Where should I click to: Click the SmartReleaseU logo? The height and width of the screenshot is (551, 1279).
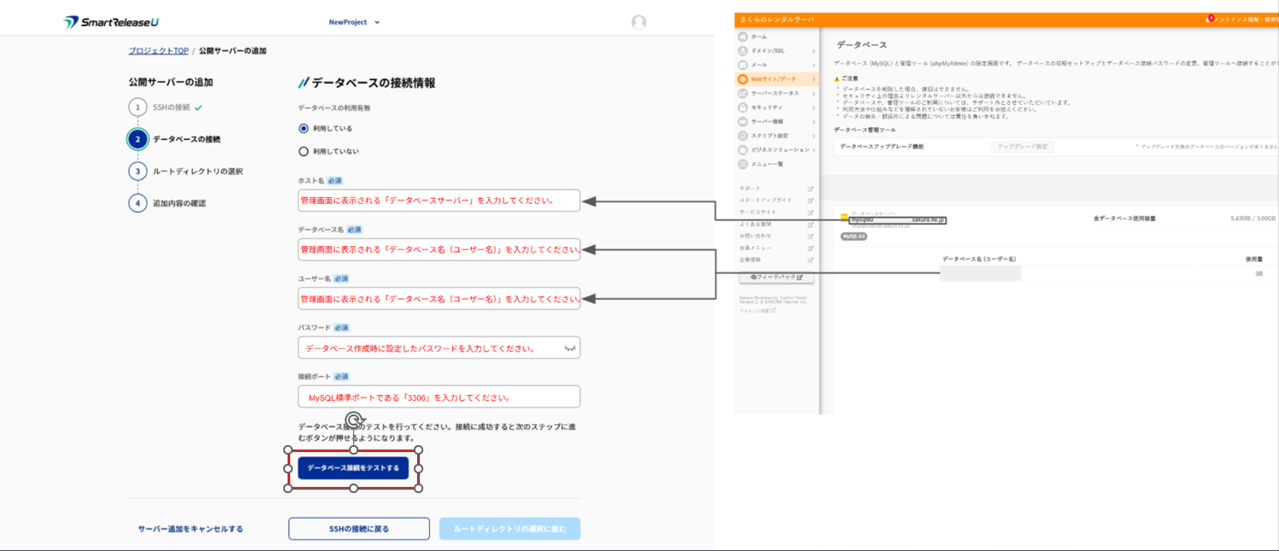(111, 22)
